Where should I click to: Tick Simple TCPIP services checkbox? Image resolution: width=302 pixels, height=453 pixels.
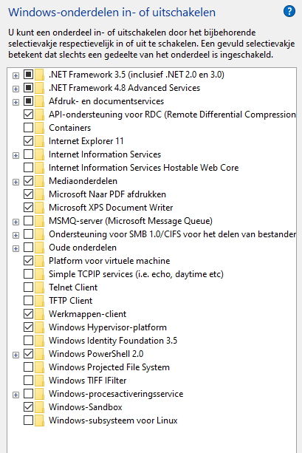pyautogui.click(x=28, y=273)
